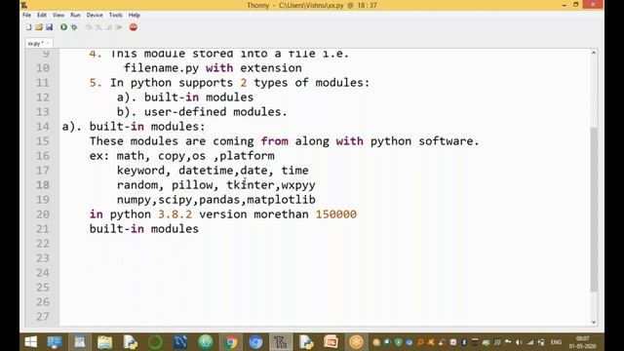
Task: Open the orange round app in the taskbar
Action: [x=356, y=342]
